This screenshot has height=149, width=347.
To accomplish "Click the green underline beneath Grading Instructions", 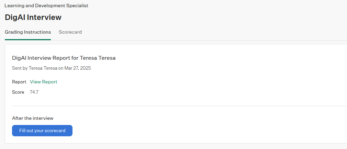I will [x=28, y=39].
